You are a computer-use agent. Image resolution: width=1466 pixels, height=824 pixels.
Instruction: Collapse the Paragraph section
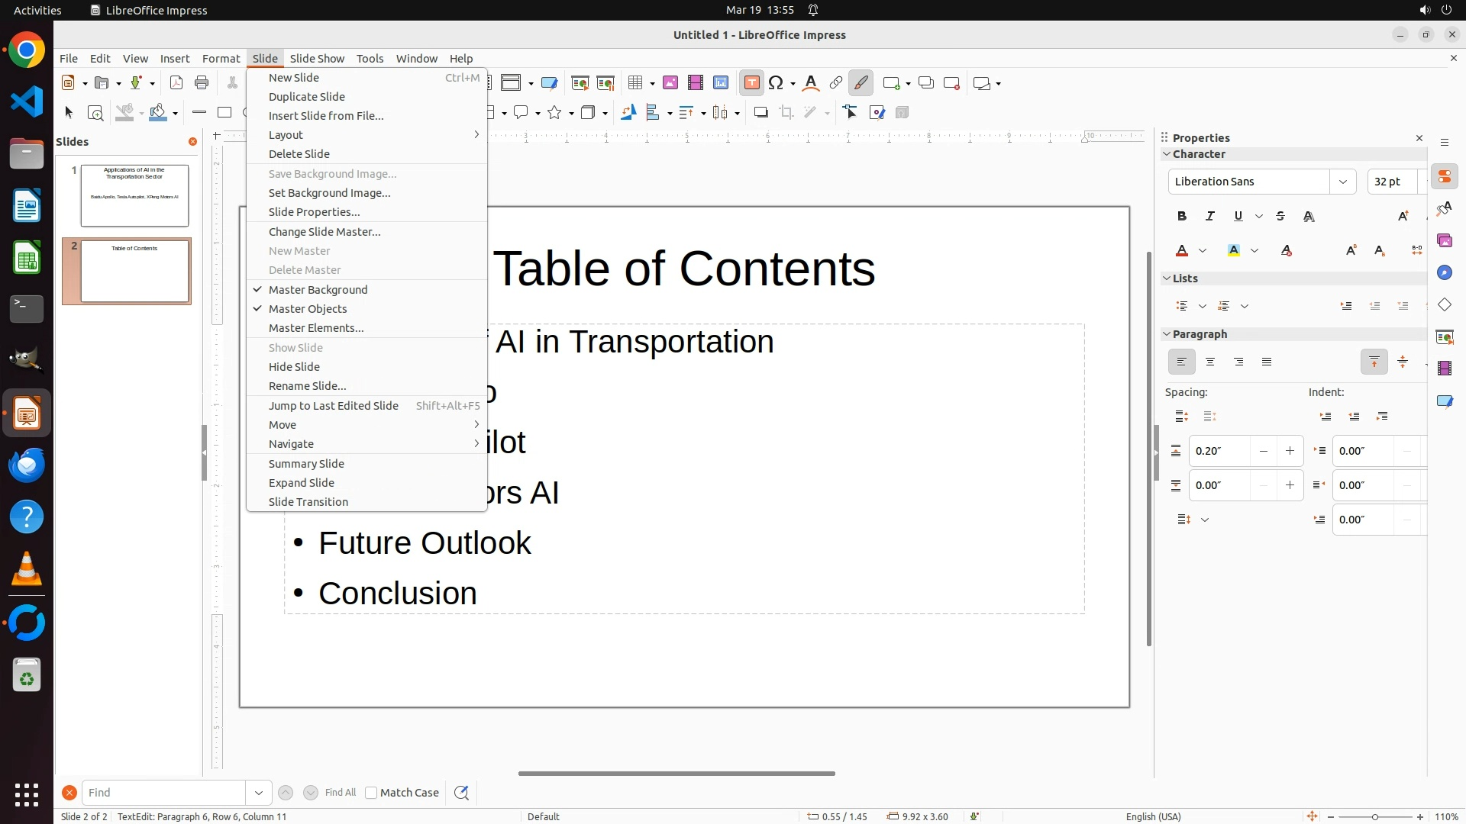pos(1167,334)
